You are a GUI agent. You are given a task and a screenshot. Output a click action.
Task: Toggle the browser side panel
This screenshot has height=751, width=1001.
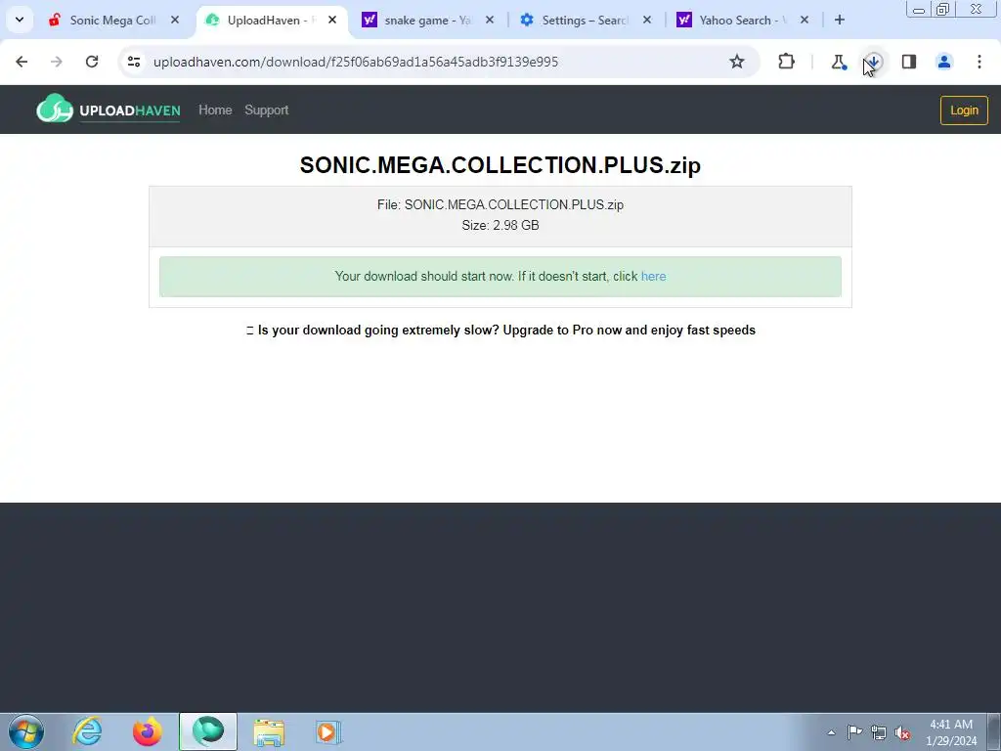[908, 62]
